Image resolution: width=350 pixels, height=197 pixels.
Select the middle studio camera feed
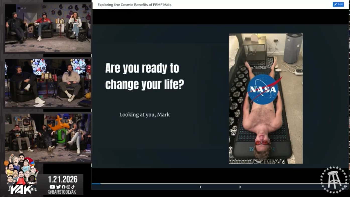click(48, 83)
